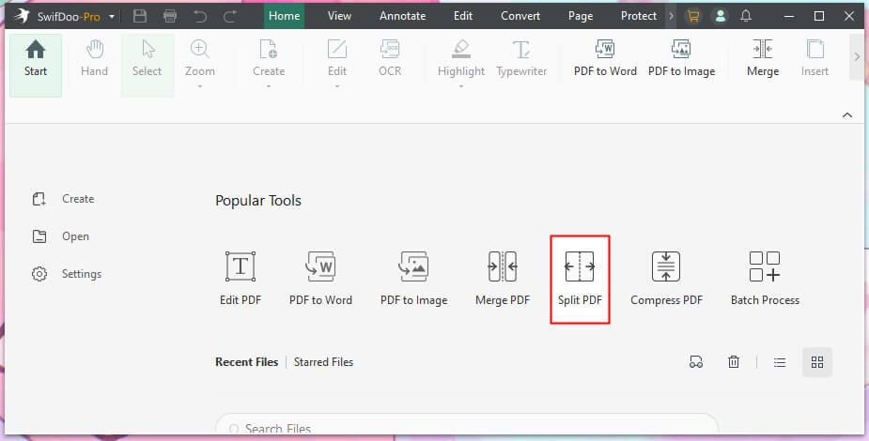Open the SwifDoo-Pro application menu dropdown
Screen dimensions: 869x441
click(112, 17)
